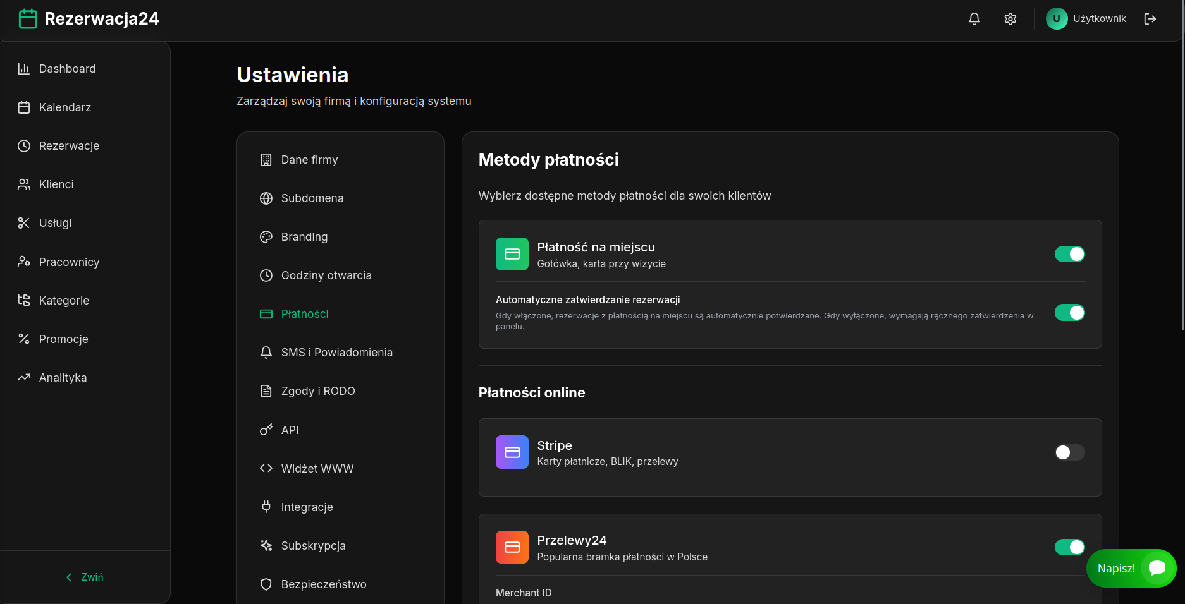Click the Promocje percent icon

pos(23,339)
